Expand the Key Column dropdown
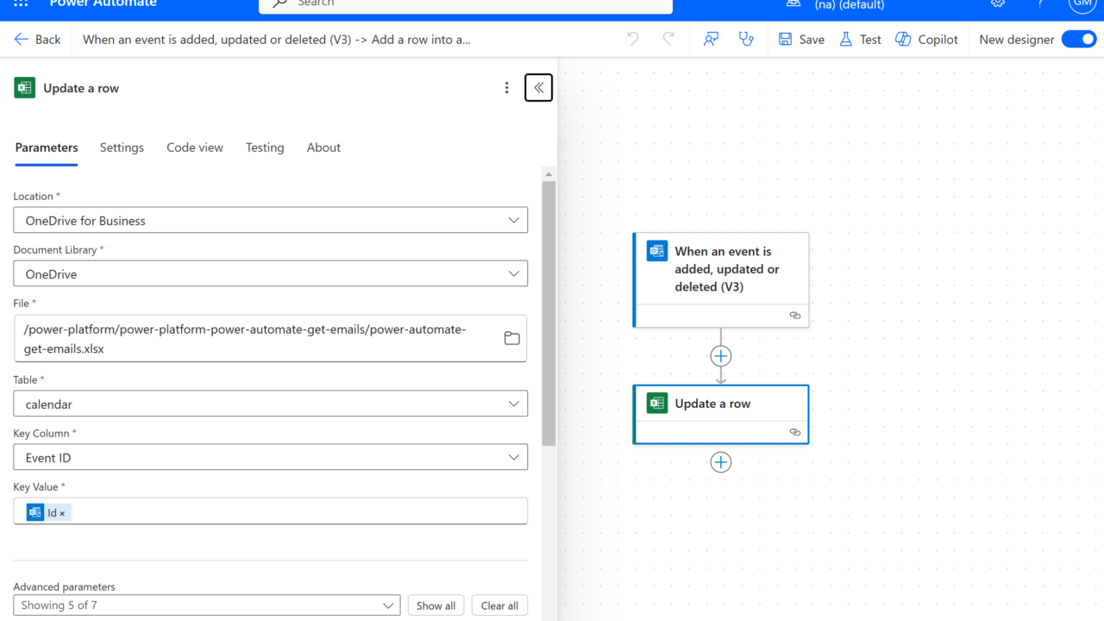Screen dimensions: 1104x621 click(x=270, y=458)
